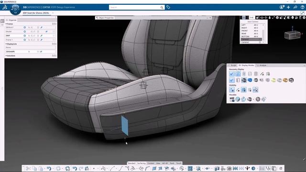Click in the top search field
The image size is (306, 172).
135,8
